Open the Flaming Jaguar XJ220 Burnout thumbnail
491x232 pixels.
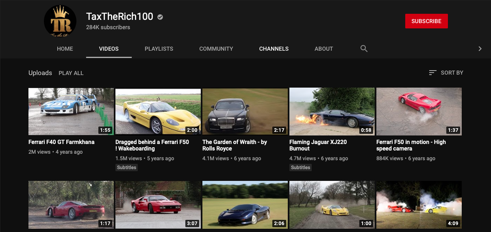pos(332,112)
